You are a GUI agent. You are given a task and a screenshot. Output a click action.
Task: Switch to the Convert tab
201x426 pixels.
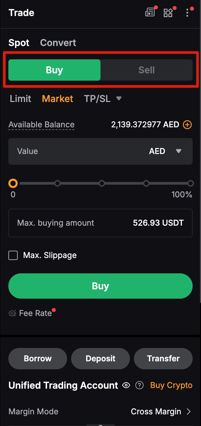click(x=58, y=43)
